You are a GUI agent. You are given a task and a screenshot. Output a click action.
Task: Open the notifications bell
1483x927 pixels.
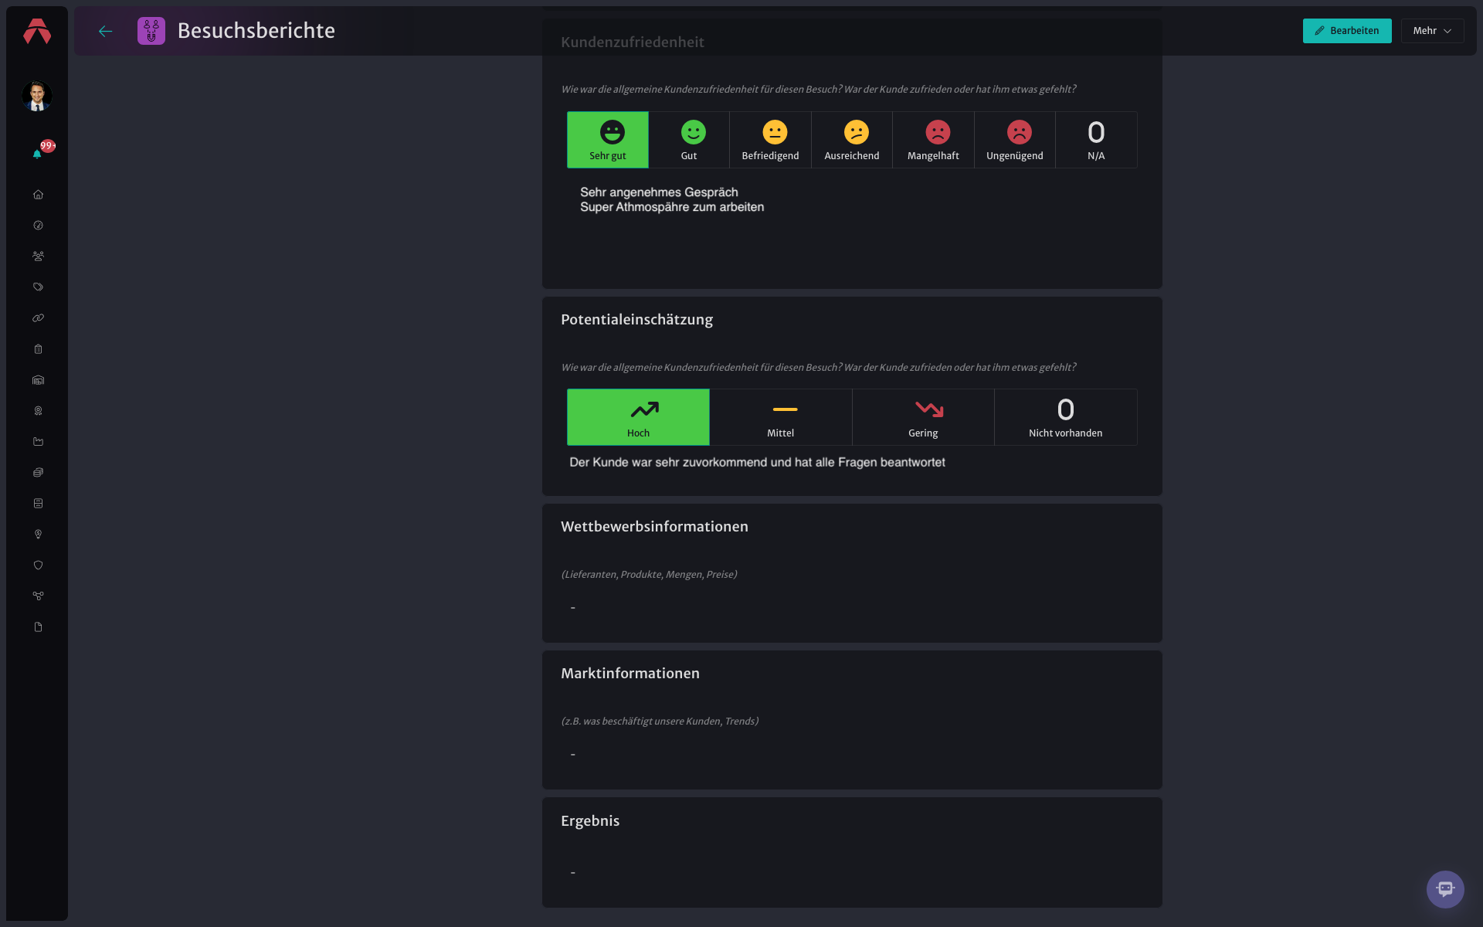[37, 154]
